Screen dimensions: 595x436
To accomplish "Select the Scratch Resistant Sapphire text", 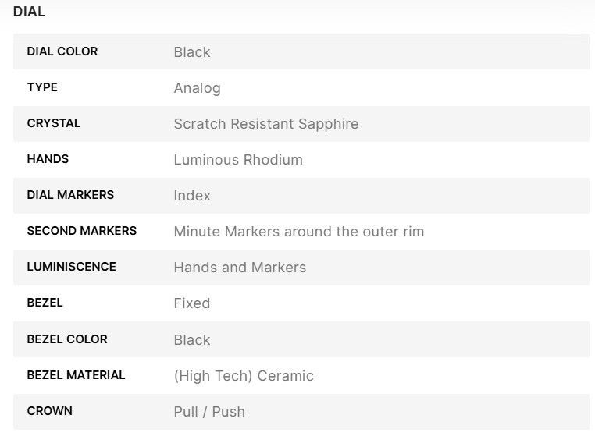I will tap(265, 124).
